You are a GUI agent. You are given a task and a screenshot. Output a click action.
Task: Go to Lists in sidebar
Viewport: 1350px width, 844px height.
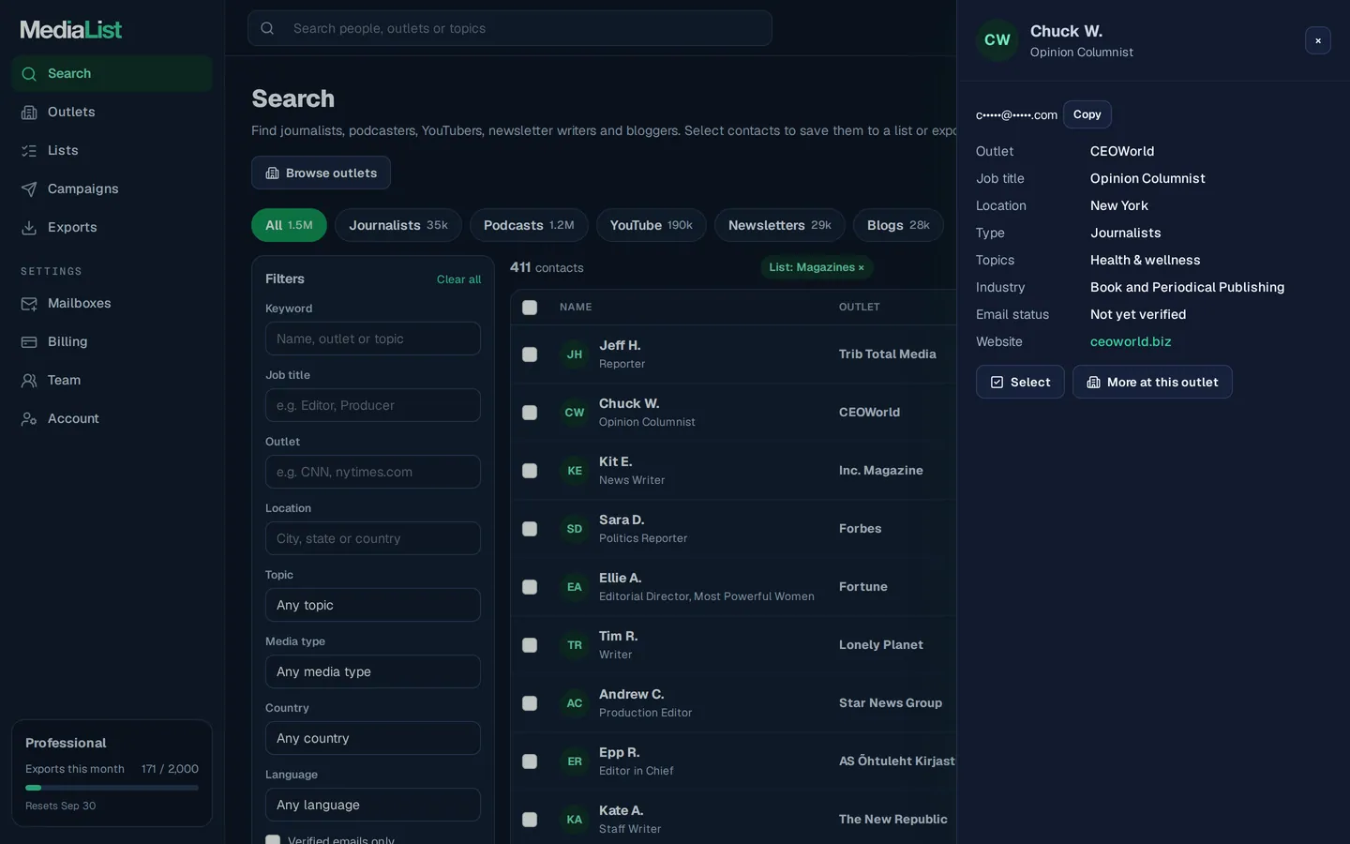click(x=112, y=150)
